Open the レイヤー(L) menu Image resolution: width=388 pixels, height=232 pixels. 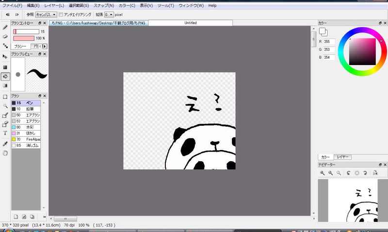[54, 5]
